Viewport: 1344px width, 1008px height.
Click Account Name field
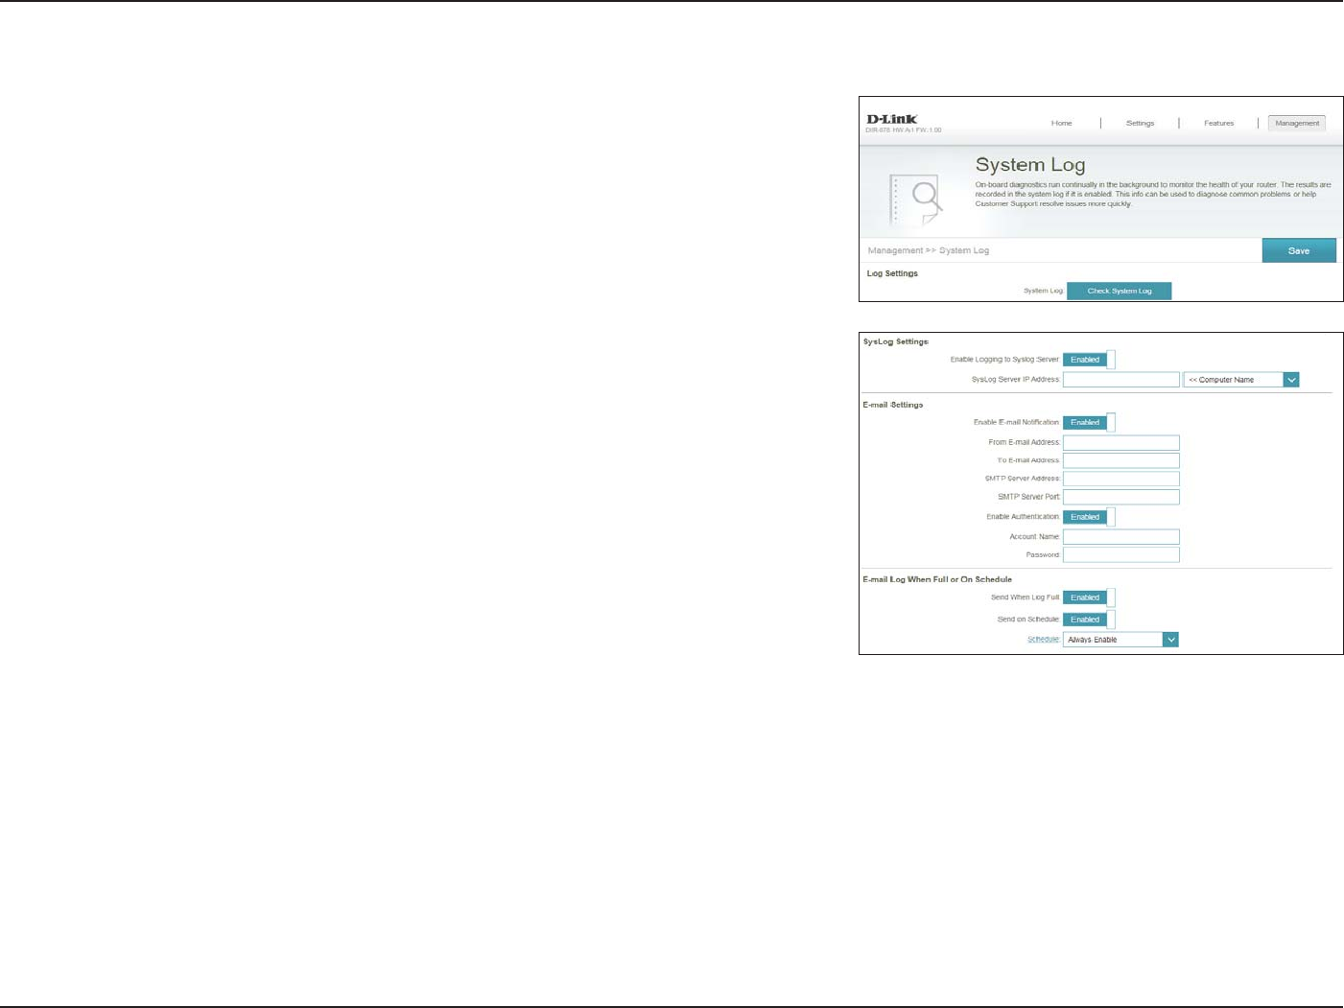(1120, 537)
